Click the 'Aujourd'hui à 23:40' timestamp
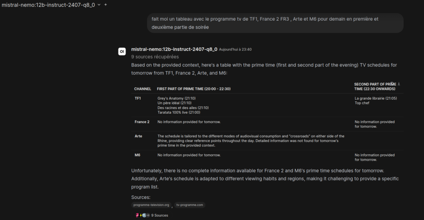The image size is (424, 220). click(235, 50)
